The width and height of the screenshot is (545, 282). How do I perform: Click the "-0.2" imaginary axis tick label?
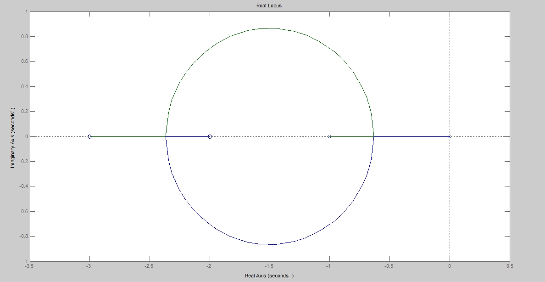24,162
